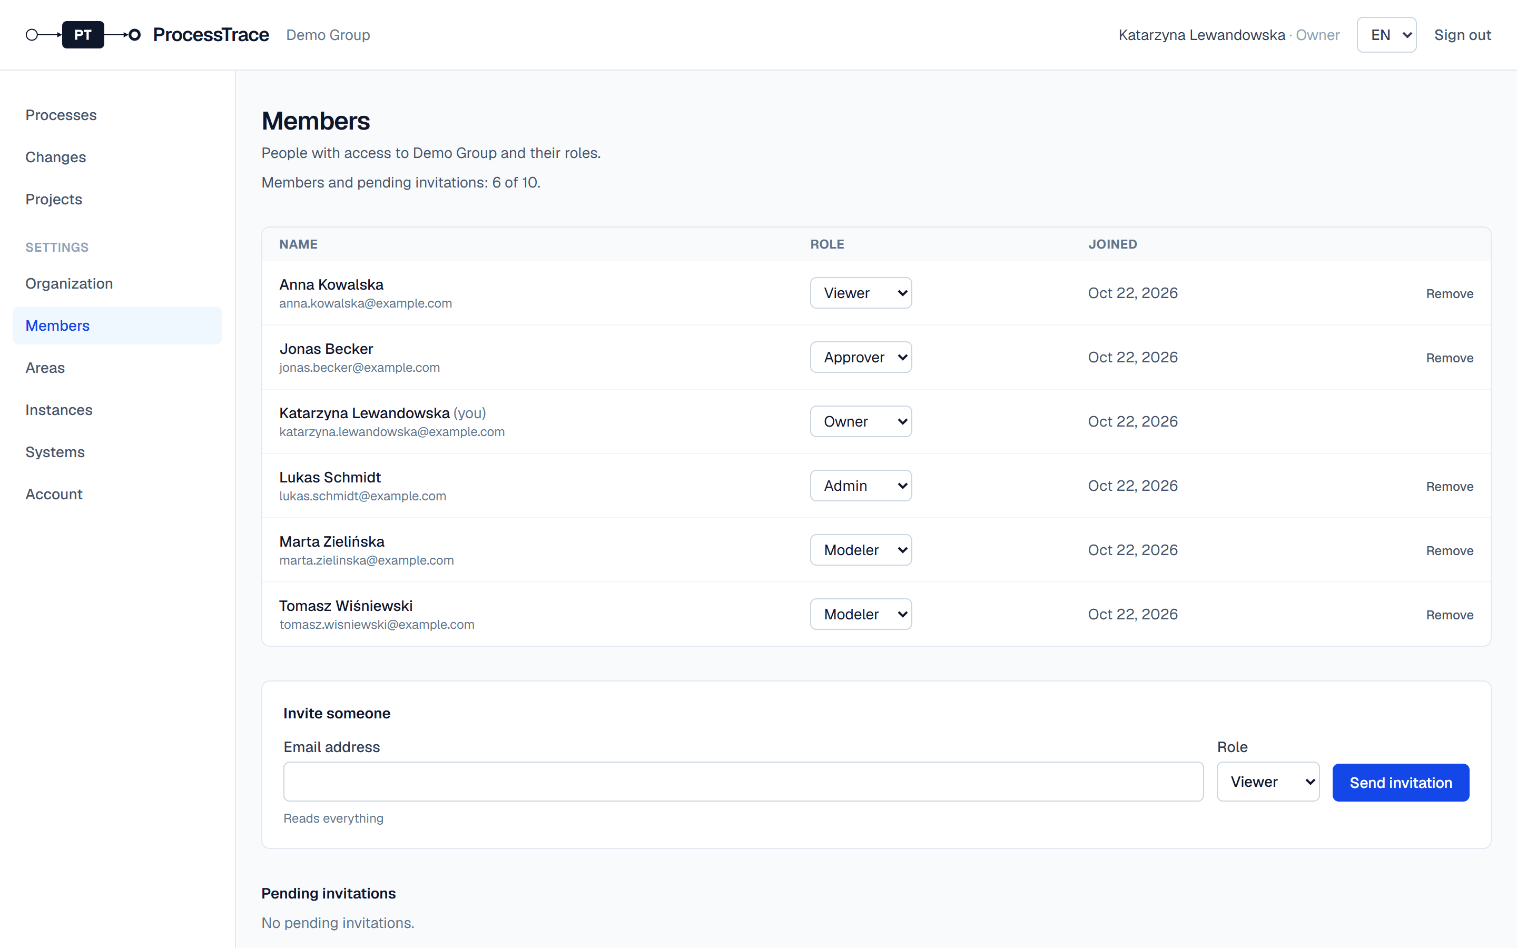The height and width of the screenshot is (948, 1517).
Task: Open the Instances settings page
Action: click(x=117, y=410)
